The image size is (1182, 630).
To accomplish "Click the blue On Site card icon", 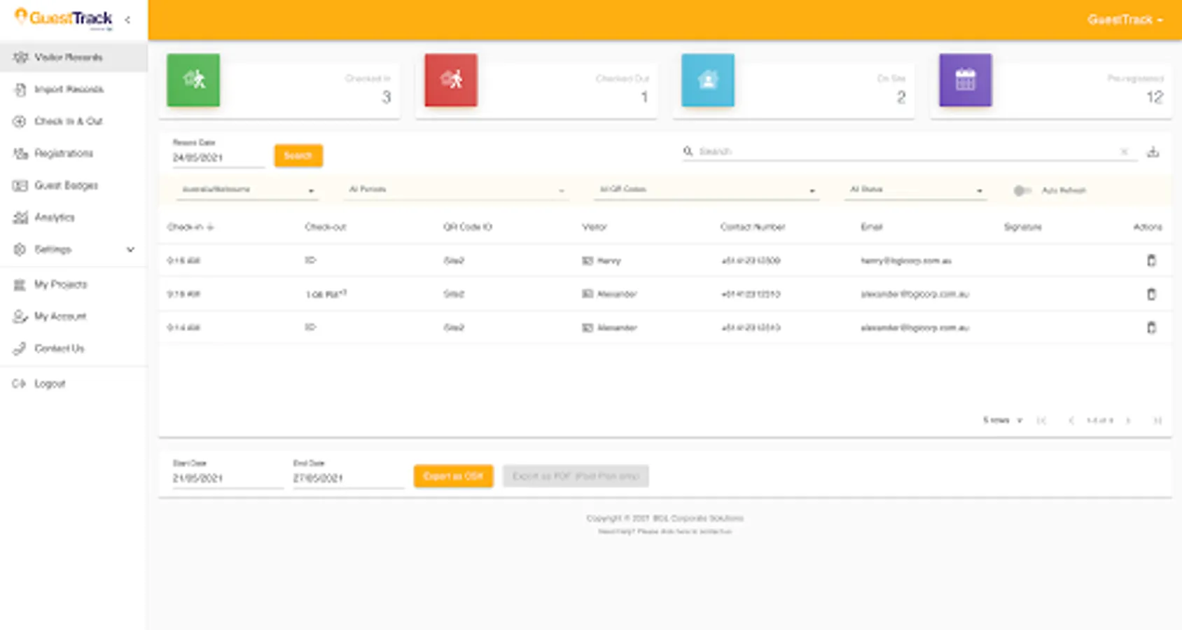I will pyautogui.click(x=708, y=80).
